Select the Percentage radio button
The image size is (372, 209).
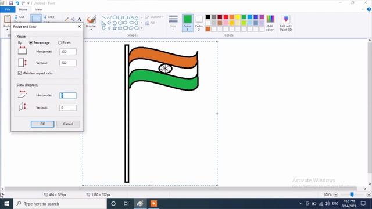tap(31, 42)
